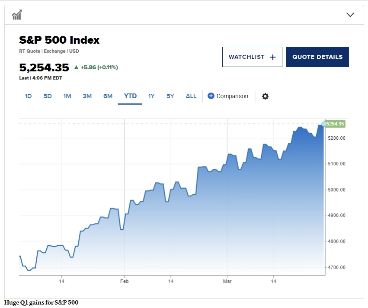Click the latest data point marker
Viewport: 368px width, 308px height.
[324, 124]
